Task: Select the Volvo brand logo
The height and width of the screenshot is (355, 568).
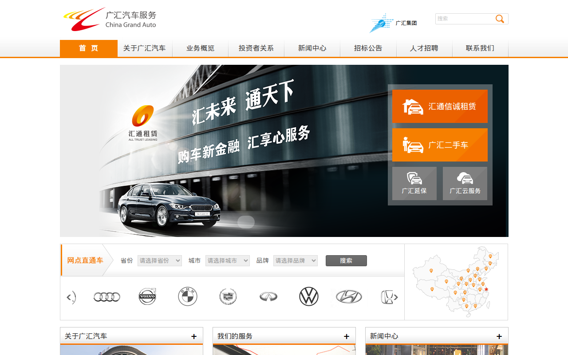Action: [147, 296]
